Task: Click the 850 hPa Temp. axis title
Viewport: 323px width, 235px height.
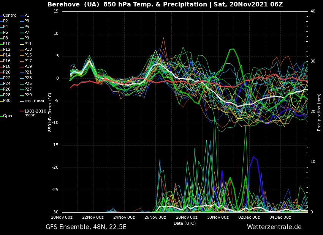Action: (x=50, y=112)
